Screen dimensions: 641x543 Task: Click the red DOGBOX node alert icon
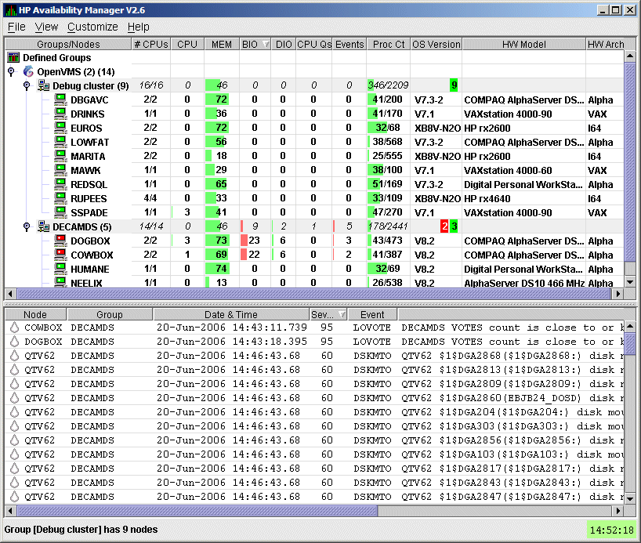[x=60, y=241]
